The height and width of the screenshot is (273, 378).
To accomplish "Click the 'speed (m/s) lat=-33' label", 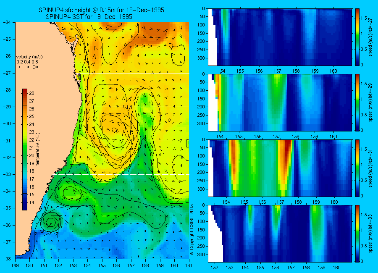I will 370,234.
